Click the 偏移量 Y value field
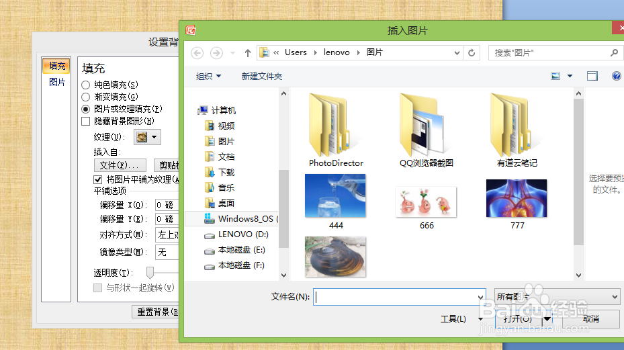The height and width of the screenshot is (350, 624). pos(167,219)
